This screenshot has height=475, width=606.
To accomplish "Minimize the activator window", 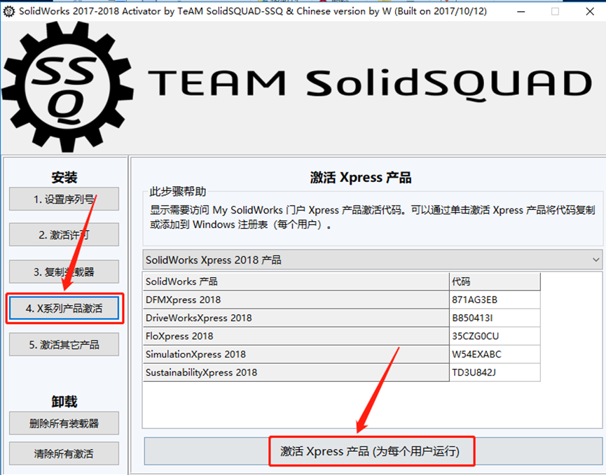I will pyautogui.click(x=520, y=11).
